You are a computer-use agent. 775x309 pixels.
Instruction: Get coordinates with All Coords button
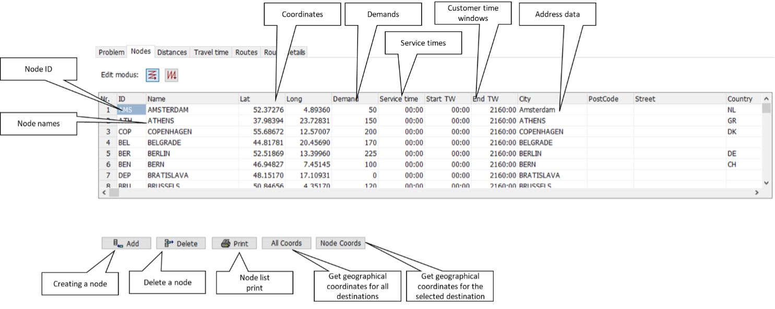click(x=287, y=243)
